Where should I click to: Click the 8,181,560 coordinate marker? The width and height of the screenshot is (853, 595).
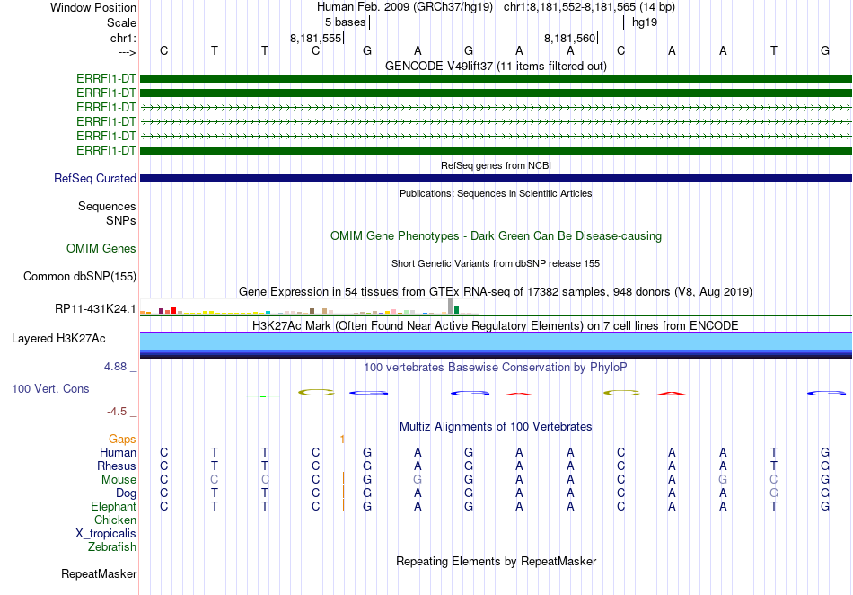coord(569,38)
